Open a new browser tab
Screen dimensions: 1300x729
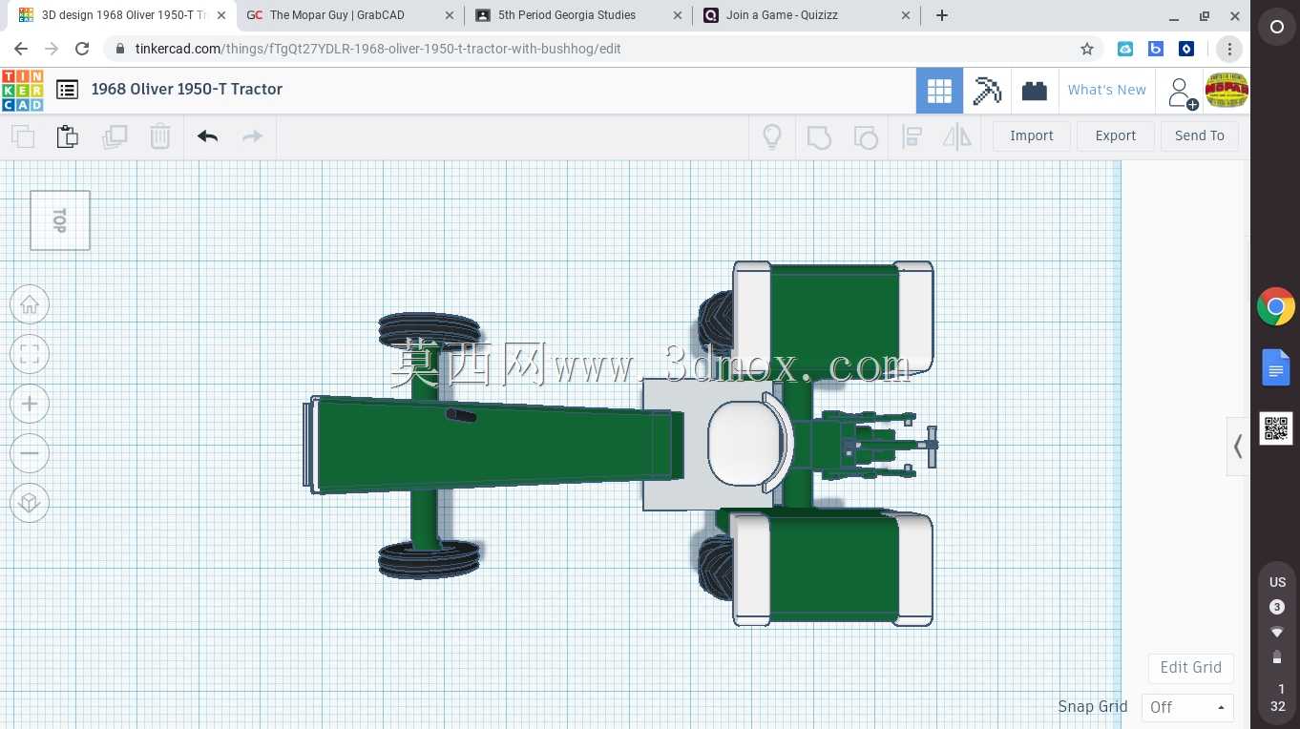942,15
